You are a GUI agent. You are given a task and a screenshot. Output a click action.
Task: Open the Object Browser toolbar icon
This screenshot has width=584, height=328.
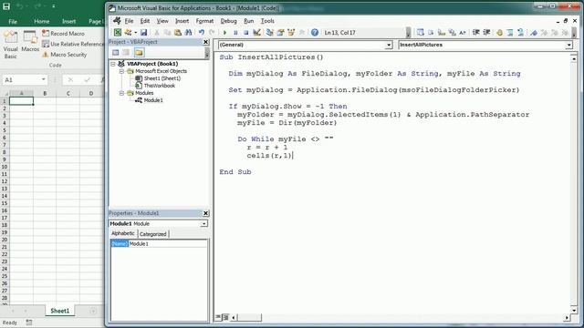pos(291,33)
